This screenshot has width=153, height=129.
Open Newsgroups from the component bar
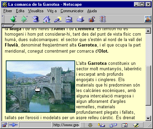click(x=113, y=125)
